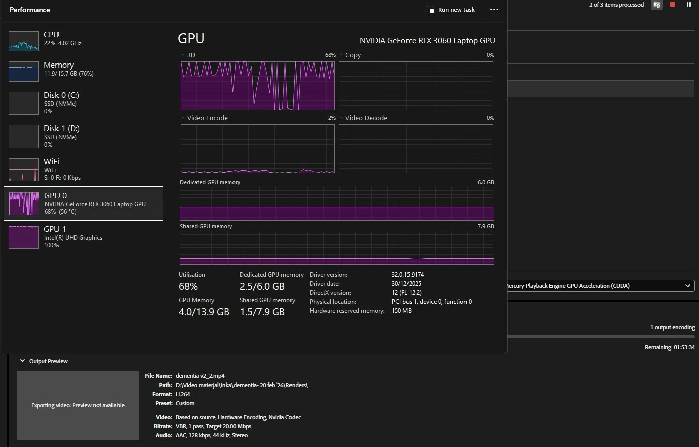Click the Performance page title
The width and height of the screenshot is (699, 447).
tap(30, 10)
